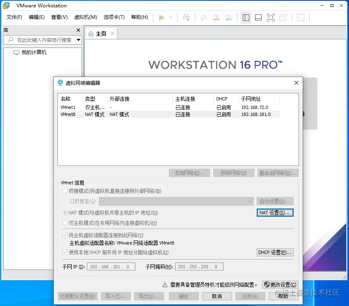Screen dimensions: 349x306
Task: Click the DHCP 设置 button
Action: coord(275,252)
